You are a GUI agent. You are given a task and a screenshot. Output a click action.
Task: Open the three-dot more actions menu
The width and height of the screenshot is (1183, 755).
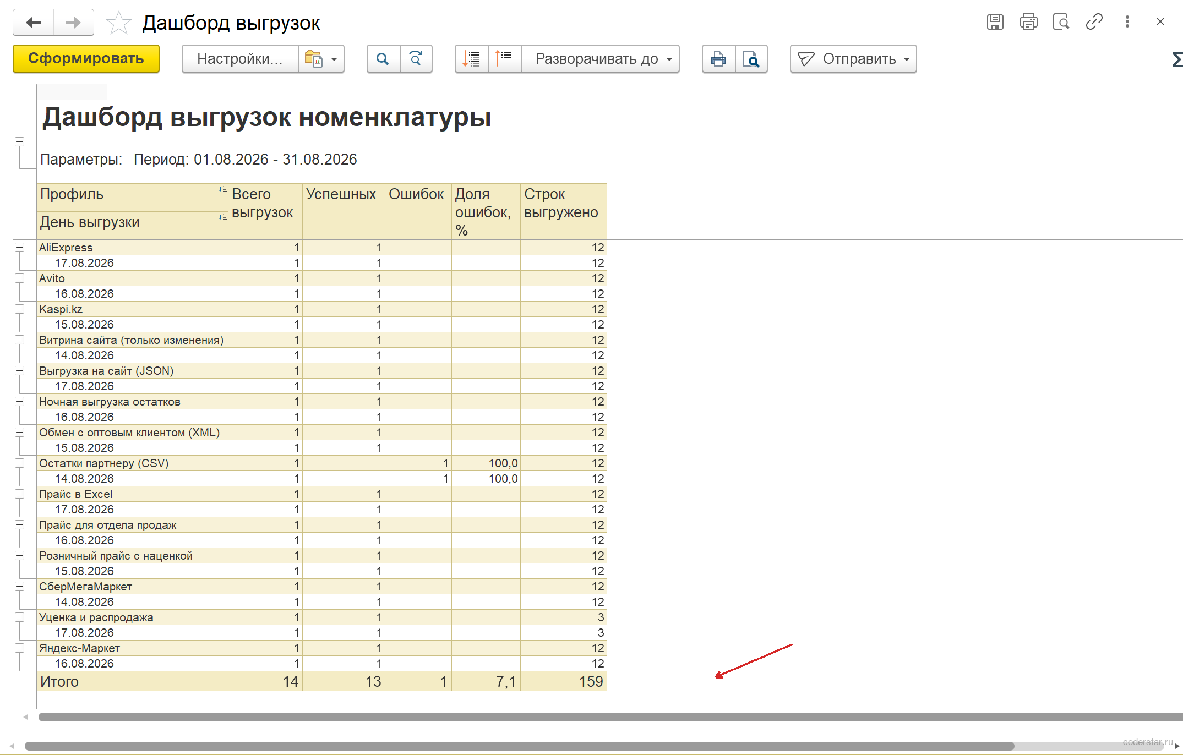point(1127,22)
